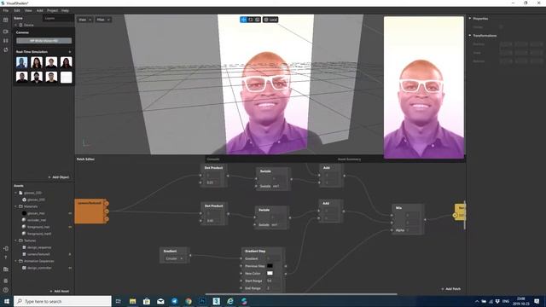Select the scale manipulator tool in viewport
The image size is (546, 307).
[x=258, y=20]
